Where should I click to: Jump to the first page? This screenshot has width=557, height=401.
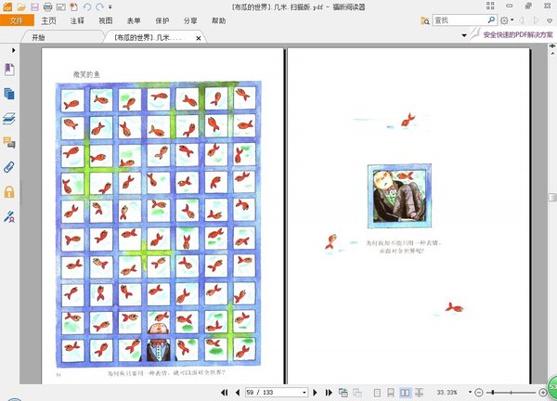[x=224, y=392]
